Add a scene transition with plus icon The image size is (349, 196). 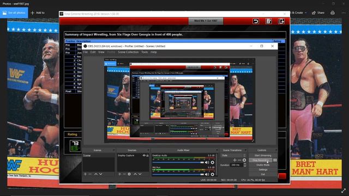point(234,160)
